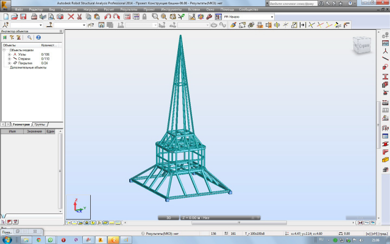Open the bar selection dropdown list

click(84, 25)
